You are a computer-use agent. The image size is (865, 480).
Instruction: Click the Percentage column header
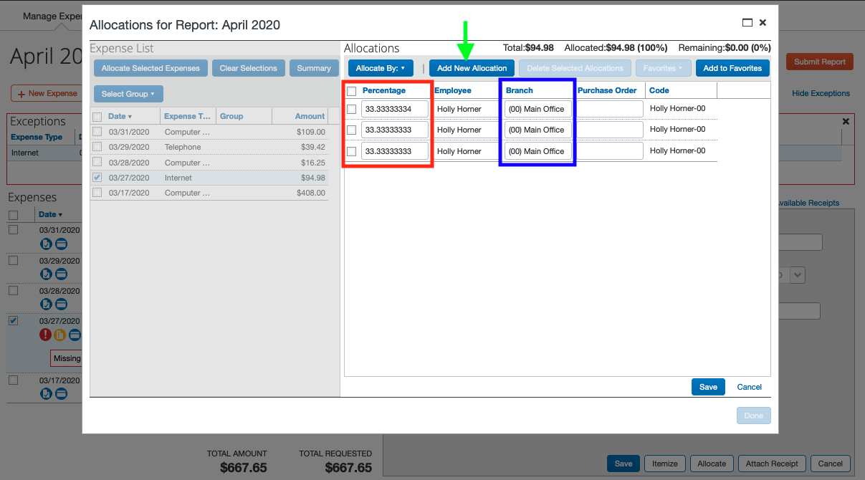[x=384, y=90]
